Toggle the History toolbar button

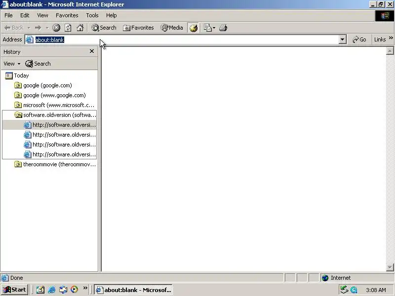click(x=194, y=28)
